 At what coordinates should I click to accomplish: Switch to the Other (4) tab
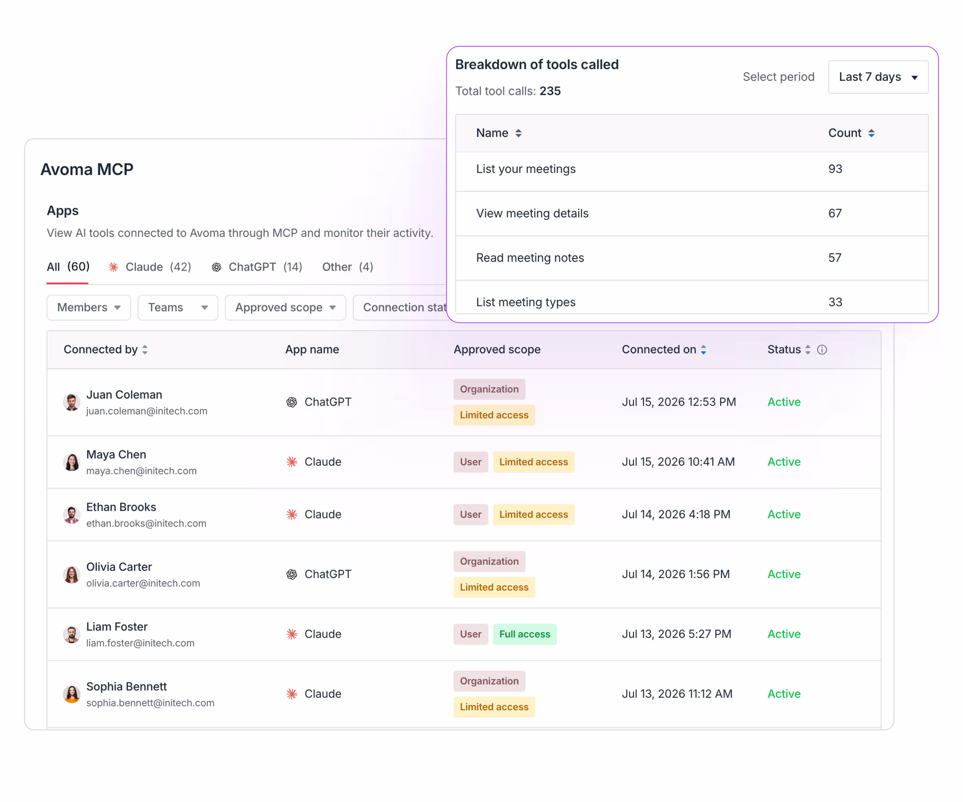tap(347, 267)
